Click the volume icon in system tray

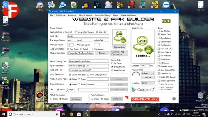[x=179, y=114]
